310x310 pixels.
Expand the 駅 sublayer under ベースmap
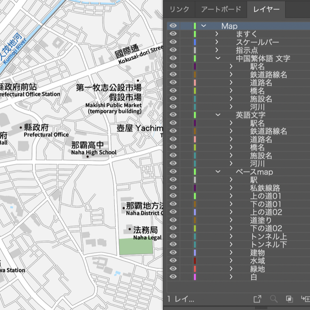[232, 180]
